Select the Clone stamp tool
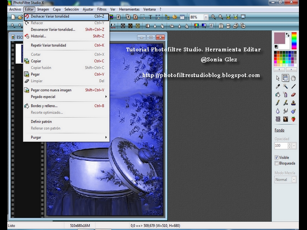 293,103
